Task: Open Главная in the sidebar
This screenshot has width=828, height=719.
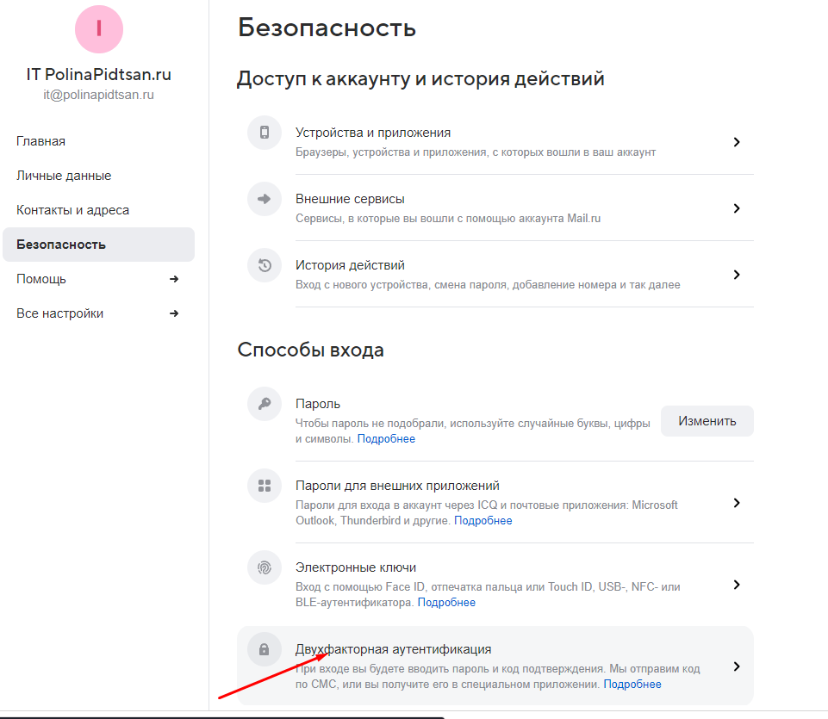Action: click(x=41, y=141)
